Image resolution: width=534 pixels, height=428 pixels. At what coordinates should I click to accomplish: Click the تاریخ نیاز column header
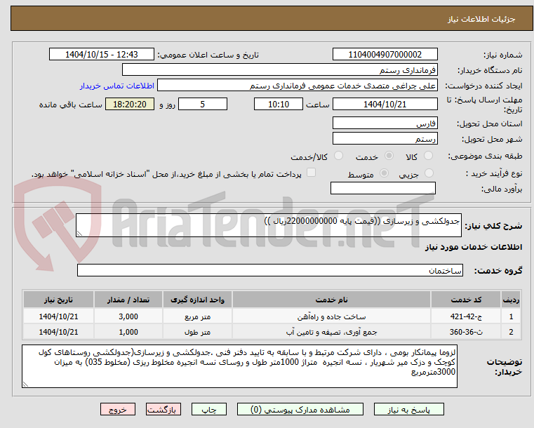coord(58,300)
